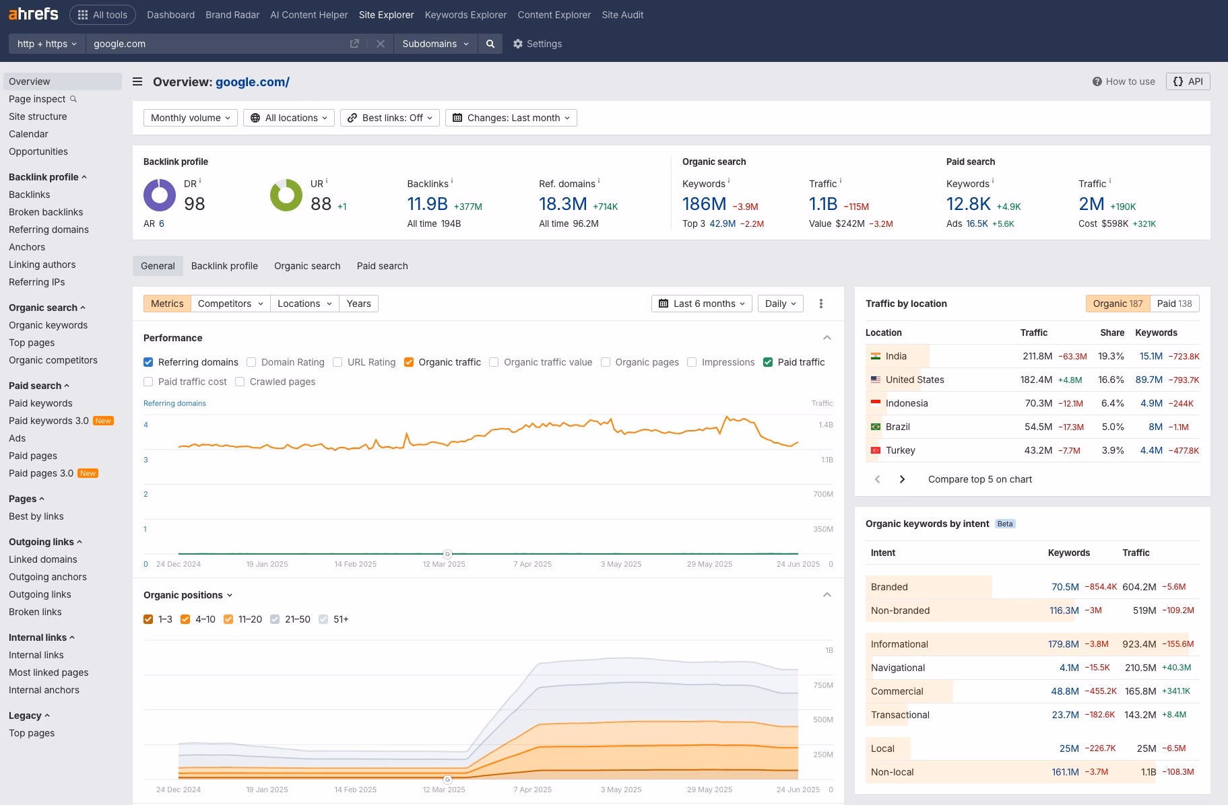The image size is (1228, 805).
Task: Enable Organic pages checkbox
Action: click(606, 362)
